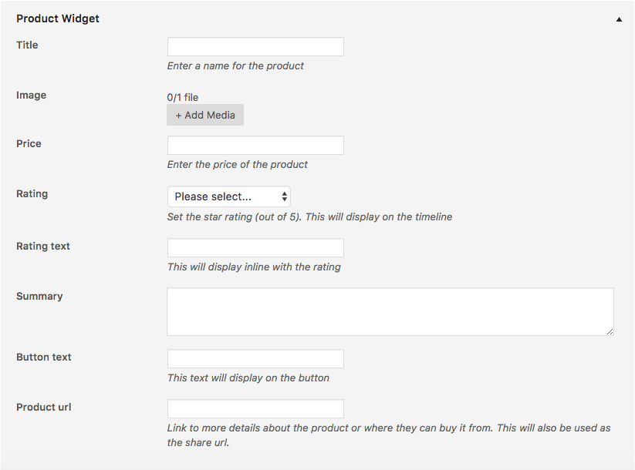Click the Summary field label

point(39,296)
